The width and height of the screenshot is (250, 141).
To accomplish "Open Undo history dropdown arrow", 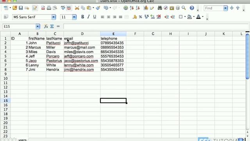I will click(110, 8).
